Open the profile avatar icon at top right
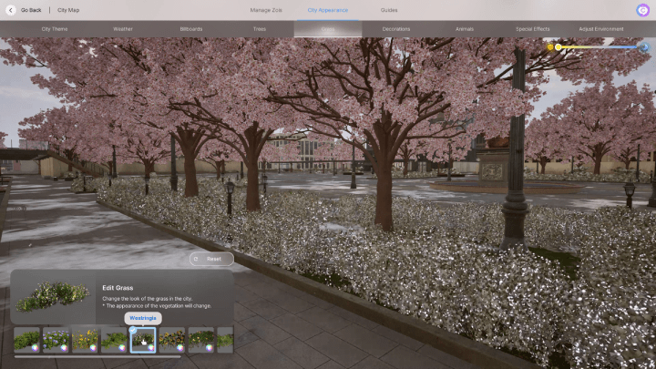656x369 pixels. click(642, 10)
